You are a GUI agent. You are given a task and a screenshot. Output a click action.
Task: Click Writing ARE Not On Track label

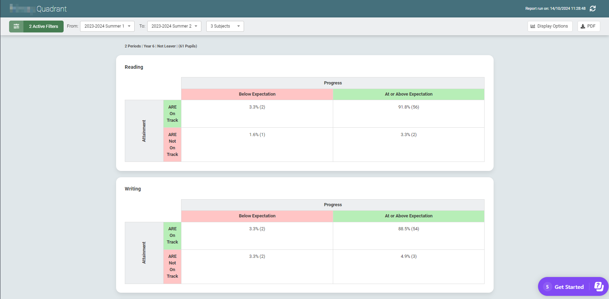tap(172, 266)
